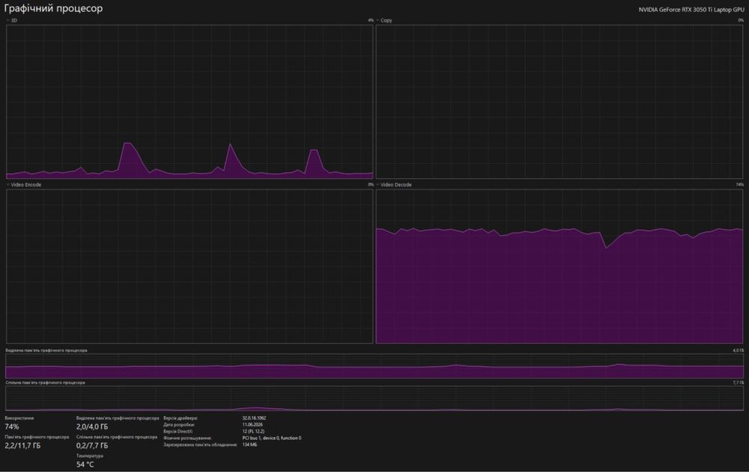Click the 2,2/11,7 ГБ memory value
The width and height of the screenshot is (749, 472).
[x=22, y=446]
